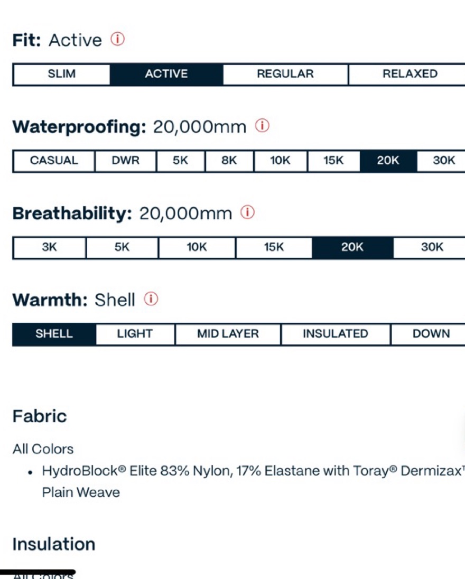Choose 30K waterproofing rating
The width and height of the screenshot is (465, 579).
click(441, 161)
